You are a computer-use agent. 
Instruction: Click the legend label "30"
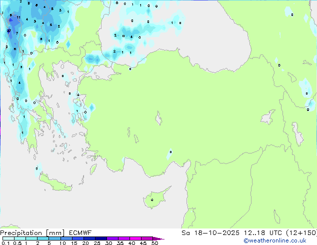pyautogui.click(x=108, y=243)
